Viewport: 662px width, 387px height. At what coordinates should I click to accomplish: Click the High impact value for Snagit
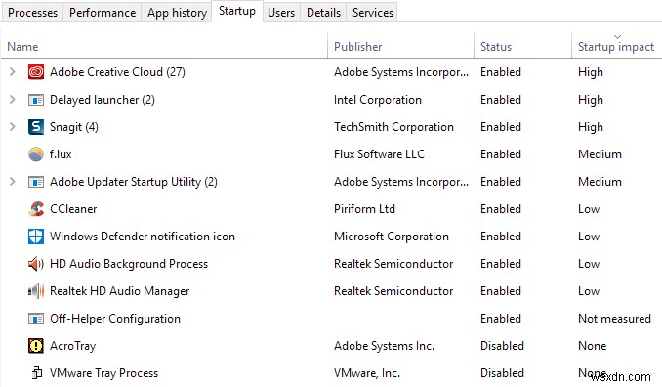(x=590, y=127)
